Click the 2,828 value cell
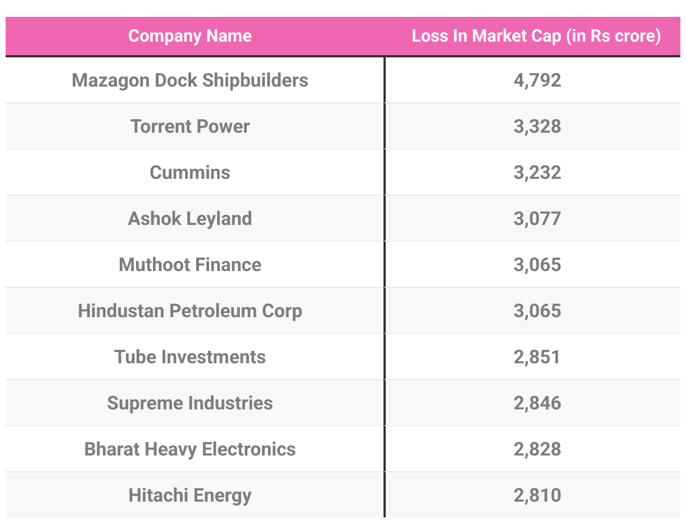This screenshot has width=686, height=523. 537,449
